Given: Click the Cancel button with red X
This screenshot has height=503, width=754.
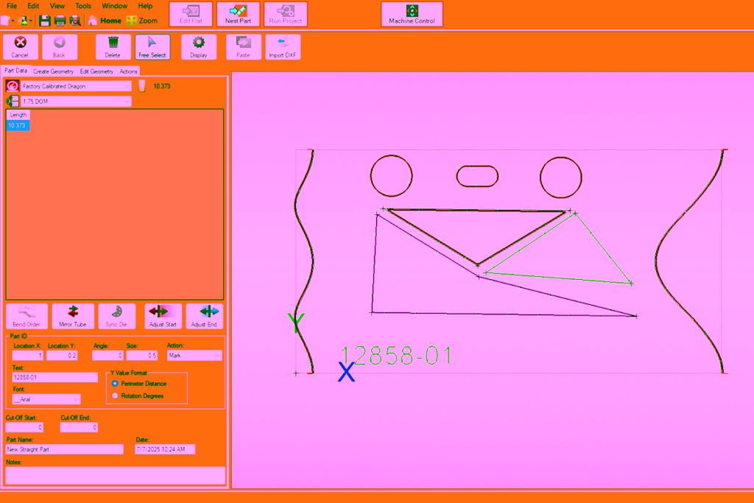Looking at the screenshot, I should [x=20, y=47].
